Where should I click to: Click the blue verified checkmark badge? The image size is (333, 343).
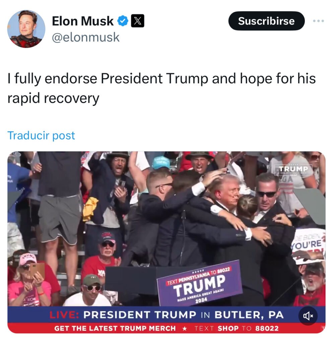(x=123, y=21)
